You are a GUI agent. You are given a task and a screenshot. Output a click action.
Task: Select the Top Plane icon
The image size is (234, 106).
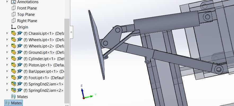tap(14, 15)
